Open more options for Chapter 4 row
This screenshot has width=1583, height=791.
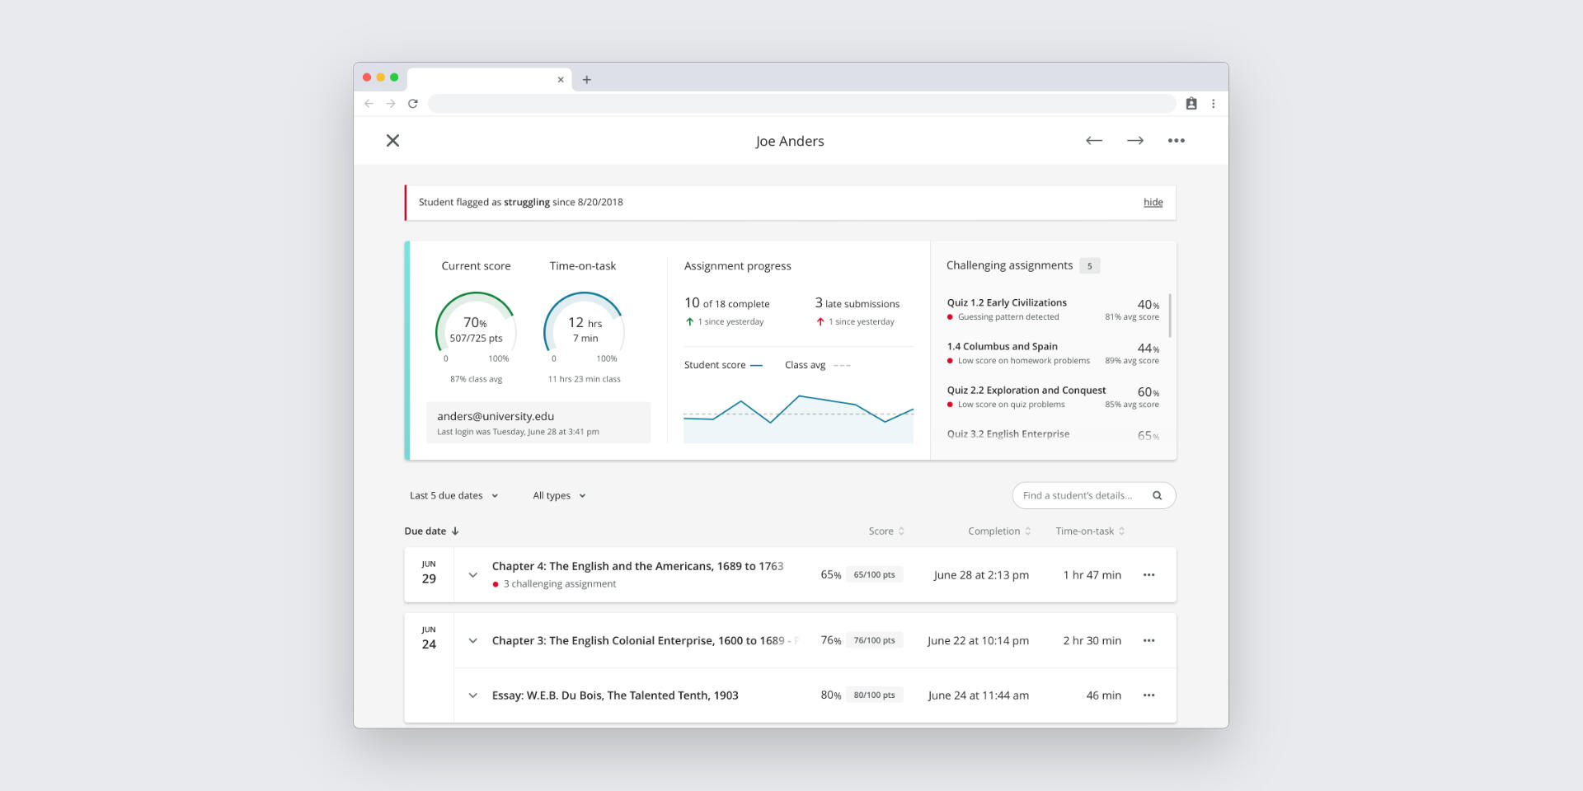1148,575
